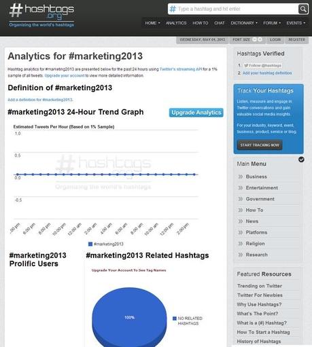This screenshot has width=312, height=347.
Task: Click START TRACKING NOW button
Action: (260, 145)
